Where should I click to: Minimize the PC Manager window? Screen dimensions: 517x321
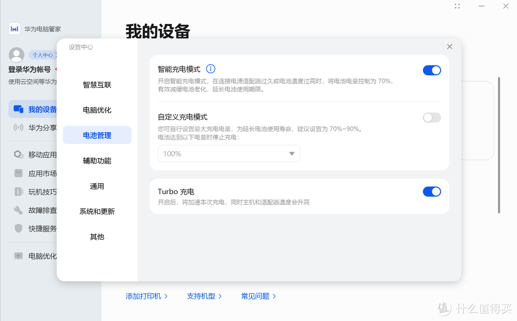click(482, 6)
